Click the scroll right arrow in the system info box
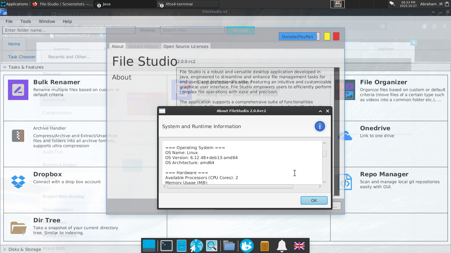The height and width of the screenshot is (253, 451). coord(320,187)
